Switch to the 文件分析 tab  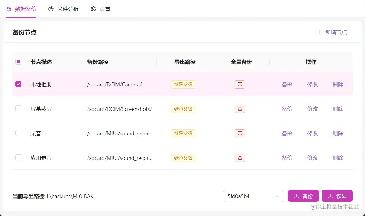pyautogui.click(x=63, y=9)
